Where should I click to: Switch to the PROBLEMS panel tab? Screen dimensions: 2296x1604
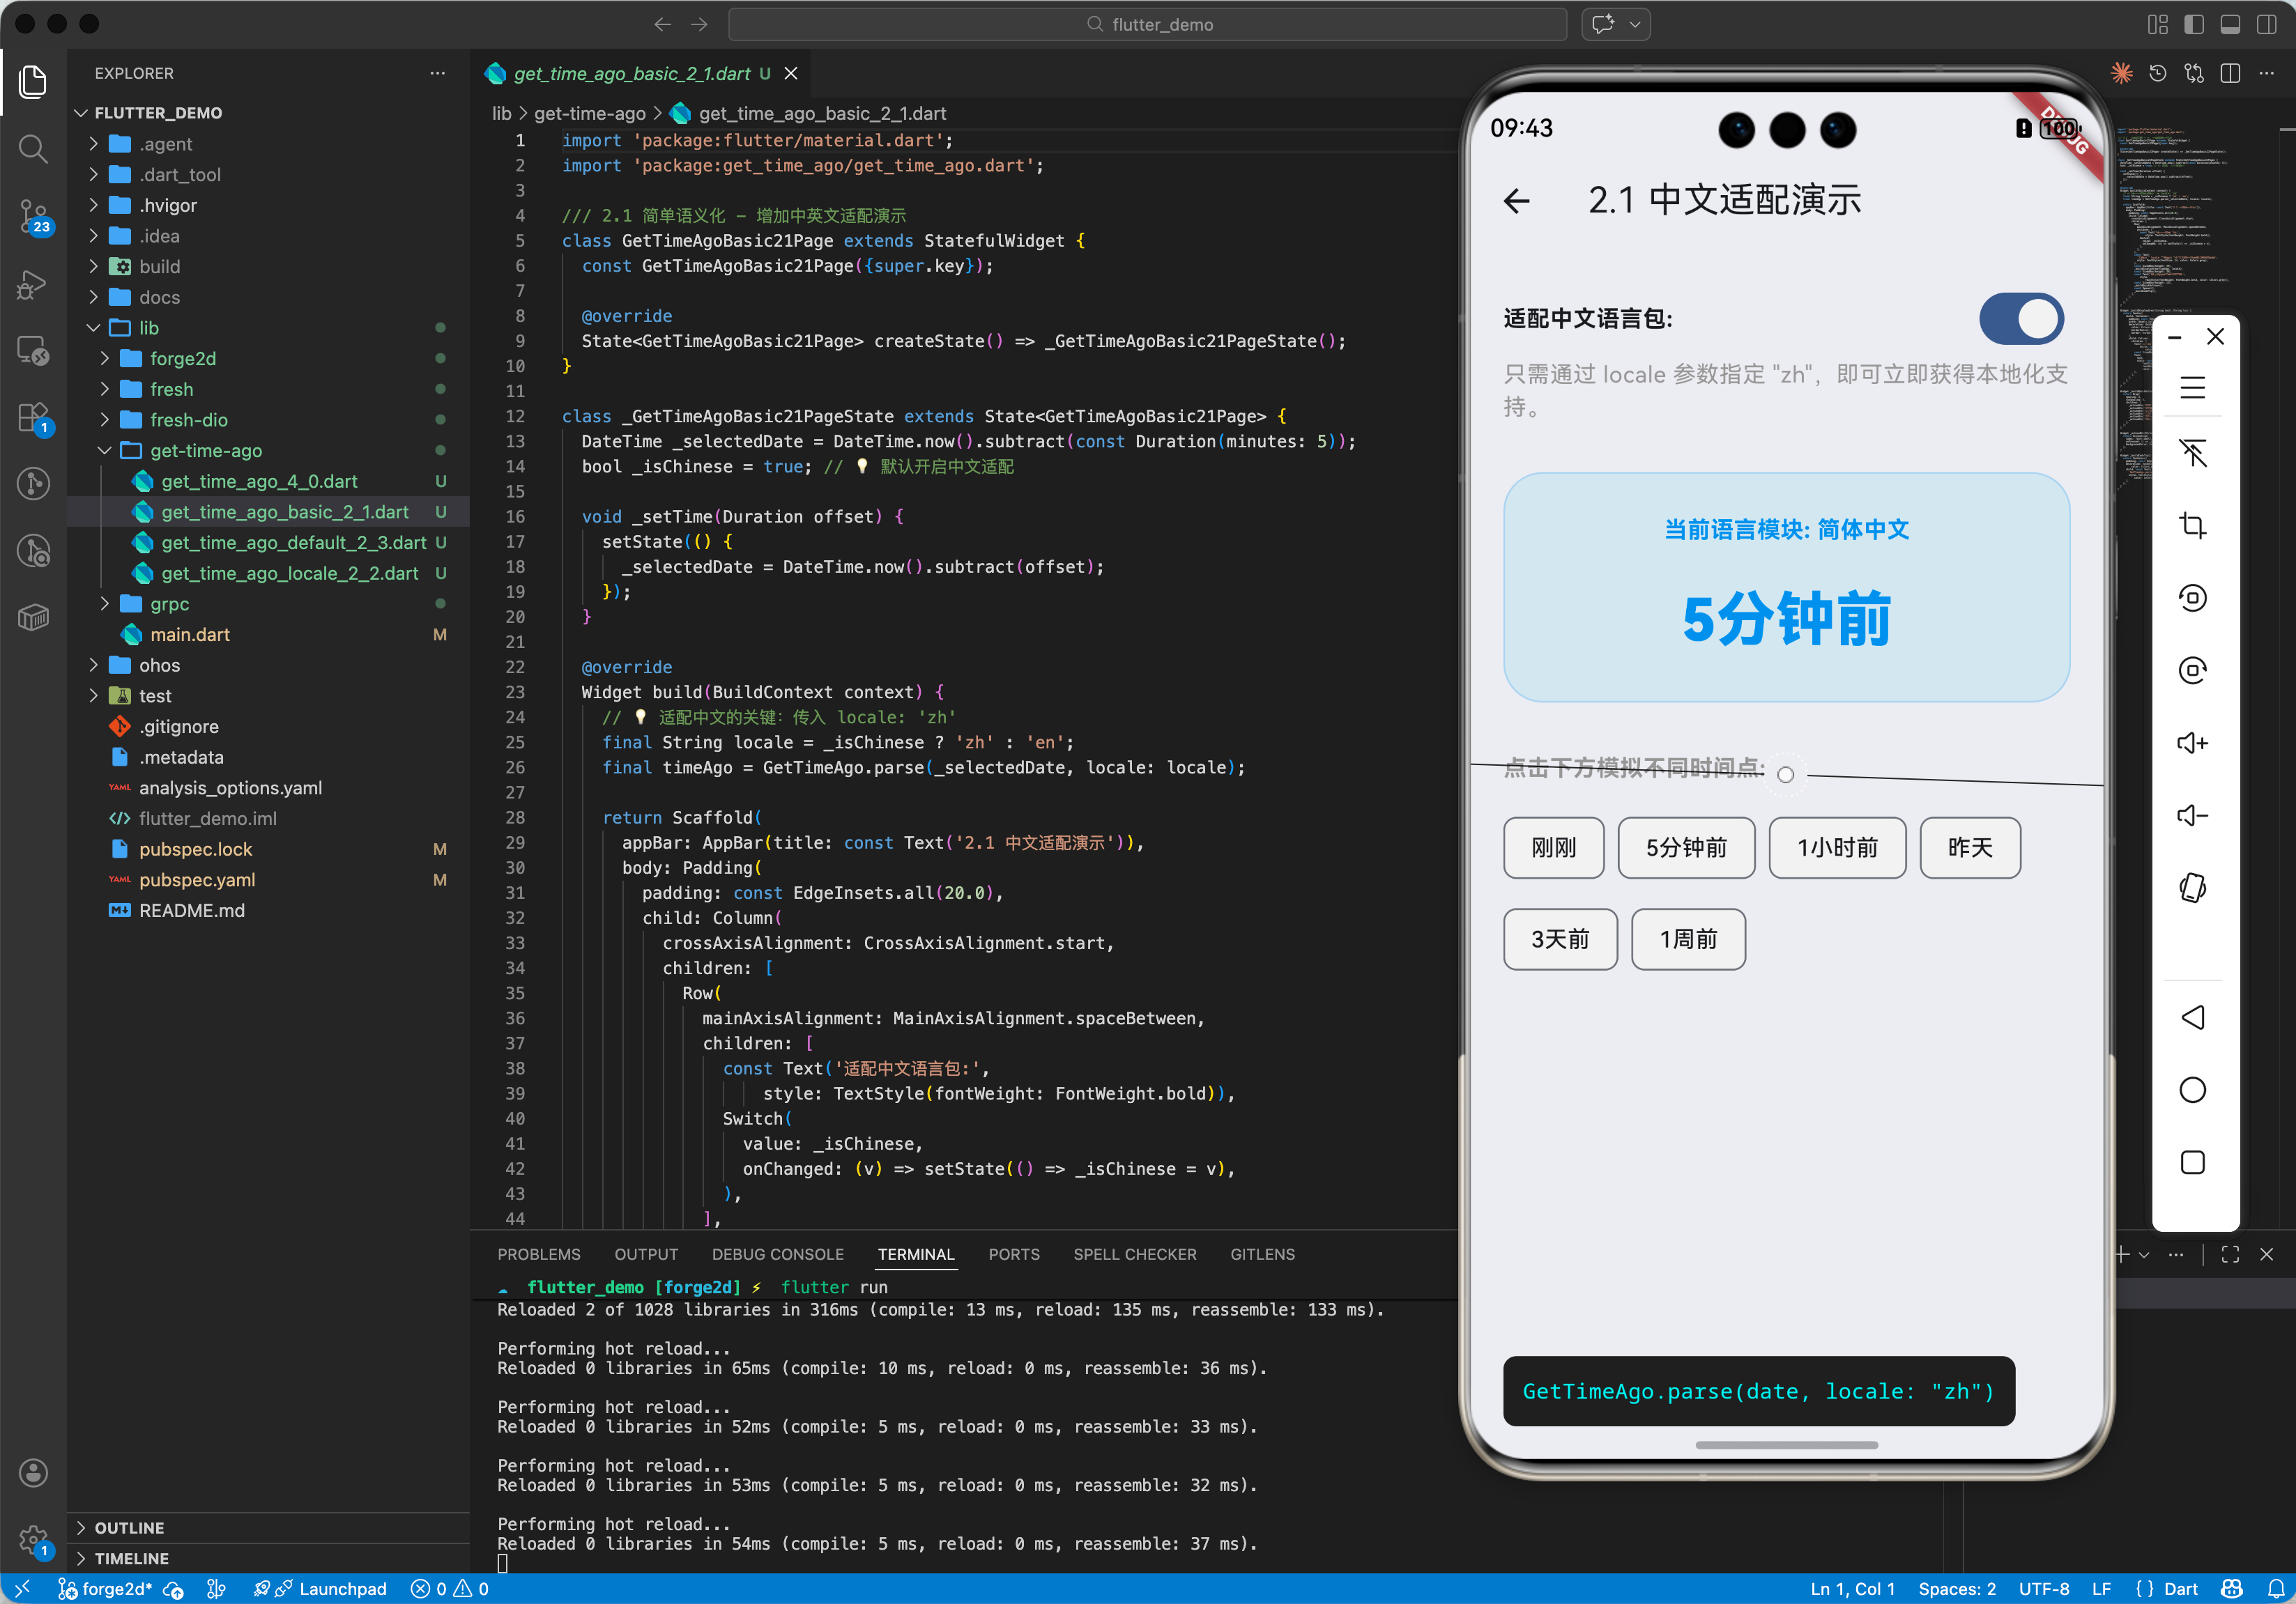pyautogui.click(x=538, y=1254)
